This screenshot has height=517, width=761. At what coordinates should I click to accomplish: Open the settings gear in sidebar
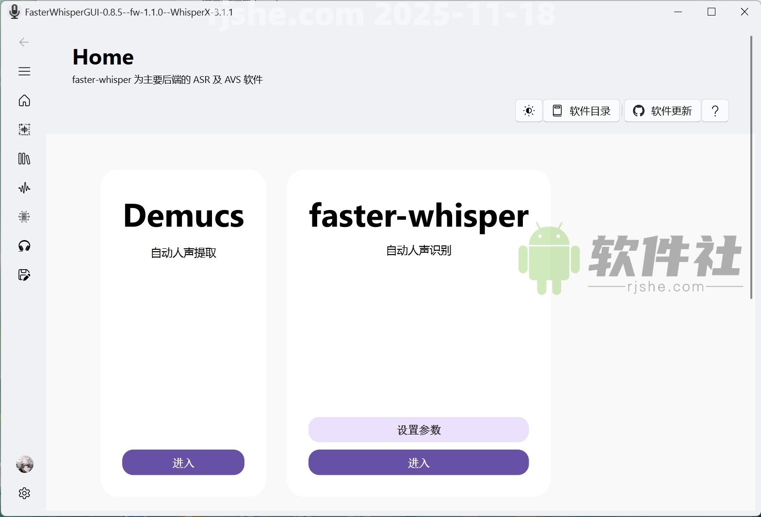(24, 493)
